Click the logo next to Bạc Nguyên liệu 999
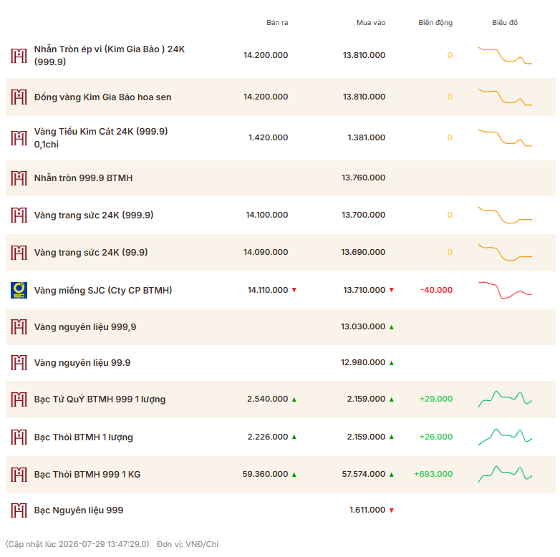The width and height of the screenshot is (560, 557). pos(19,510)
